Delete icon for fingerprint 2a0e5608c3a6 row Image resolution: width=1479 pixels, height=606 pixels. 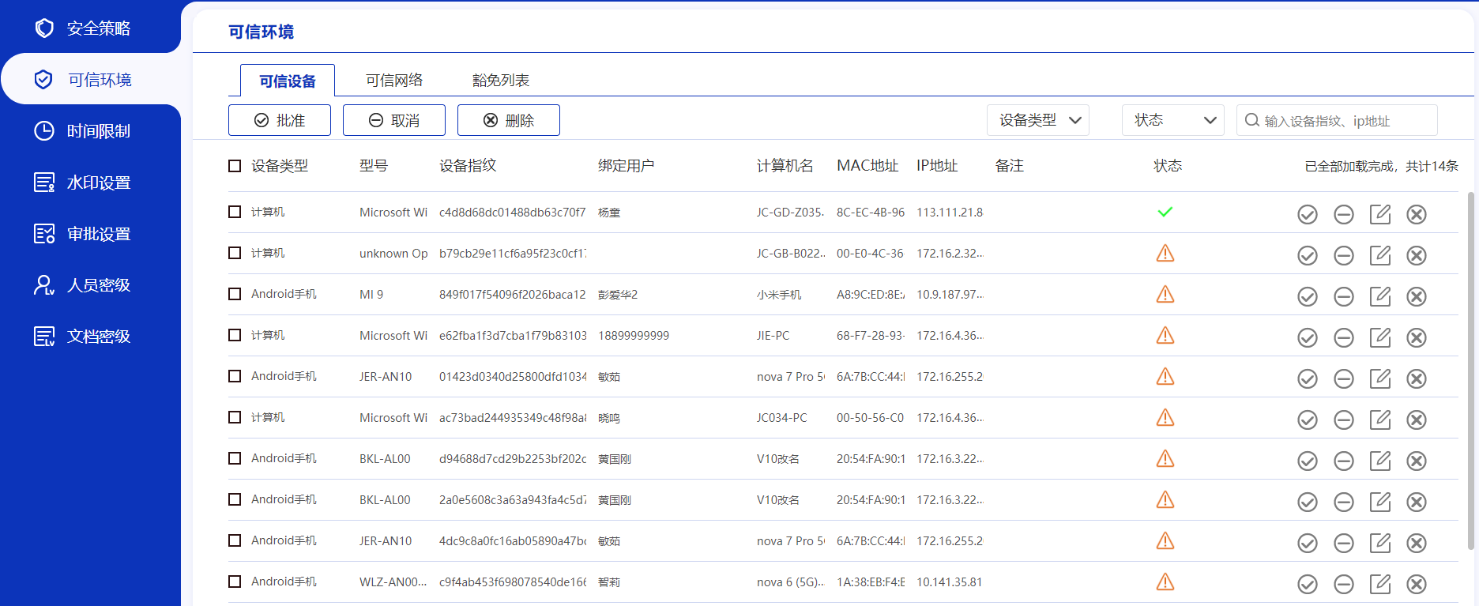pos(1417,502)
